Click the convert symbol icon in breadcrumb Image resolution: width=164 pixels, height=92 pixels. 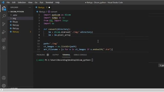[x=49, y=12]
